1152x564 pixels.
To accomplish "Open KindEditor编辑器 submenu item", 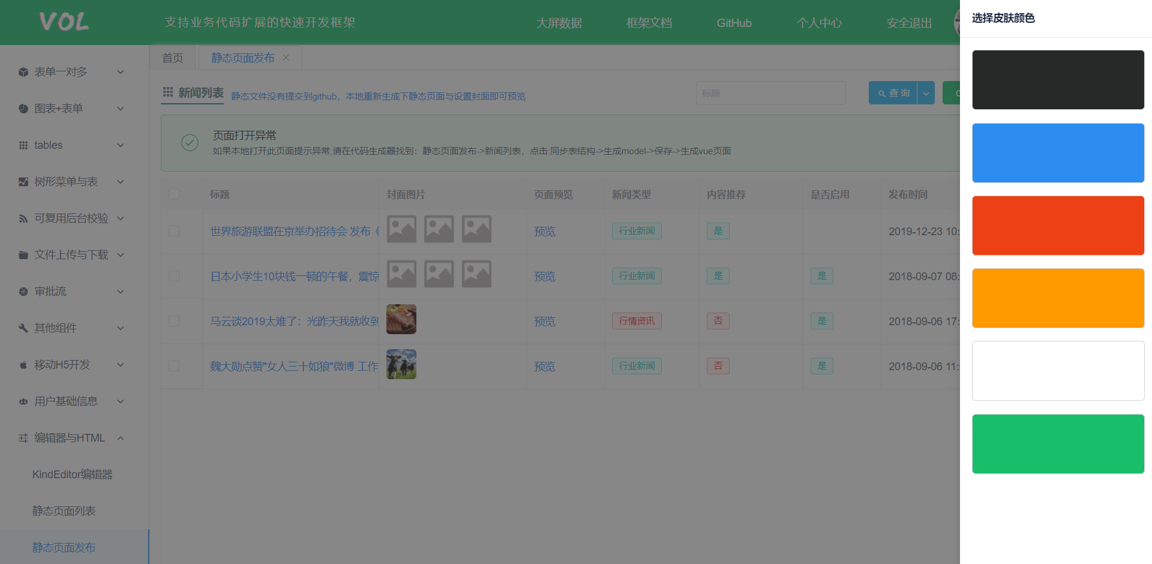I will coord(73,475).
